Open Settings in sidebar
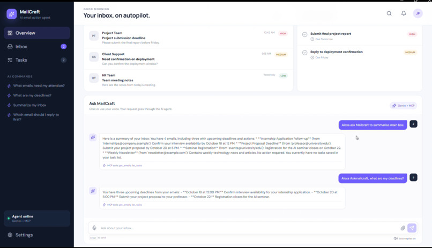The width and height of the screenshot is (432, 248). click(x=37, y=235)
